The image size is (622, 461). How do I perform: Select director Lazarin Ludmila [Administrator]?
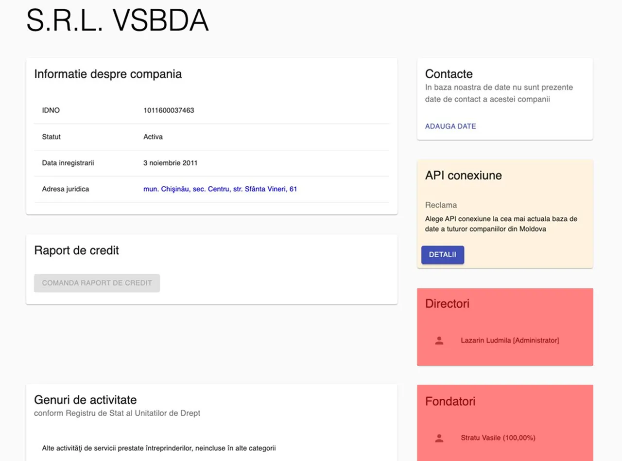pyautogui.click(x=510, y=340)
